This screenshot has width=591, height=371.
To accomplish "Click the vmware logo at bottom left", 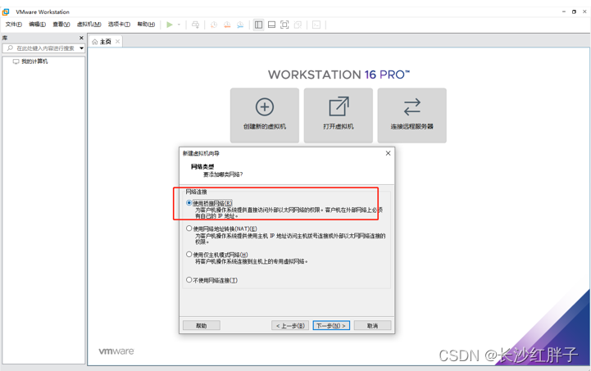I will point(116,351).
